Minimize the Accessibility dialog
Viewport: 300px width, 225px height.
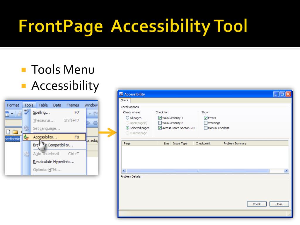tap(276, 94)
